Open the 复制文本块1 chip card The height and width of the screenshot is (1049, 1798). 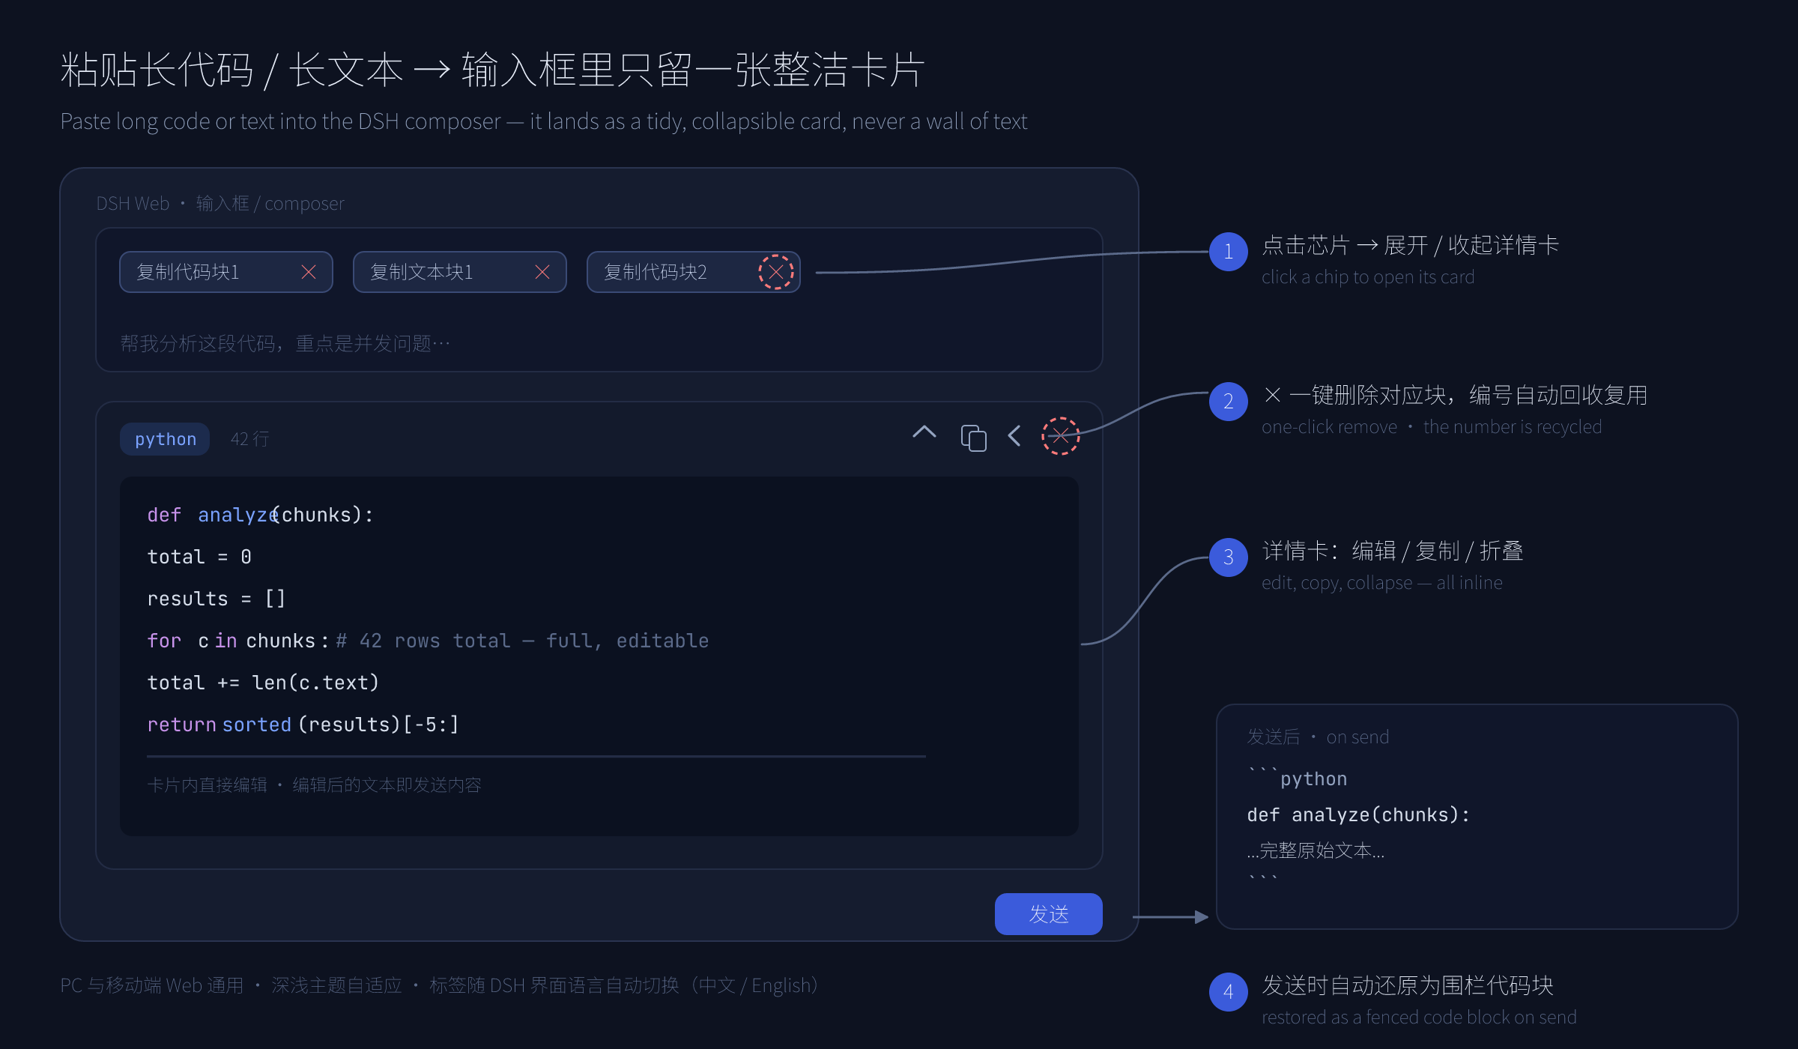(421, 272)
